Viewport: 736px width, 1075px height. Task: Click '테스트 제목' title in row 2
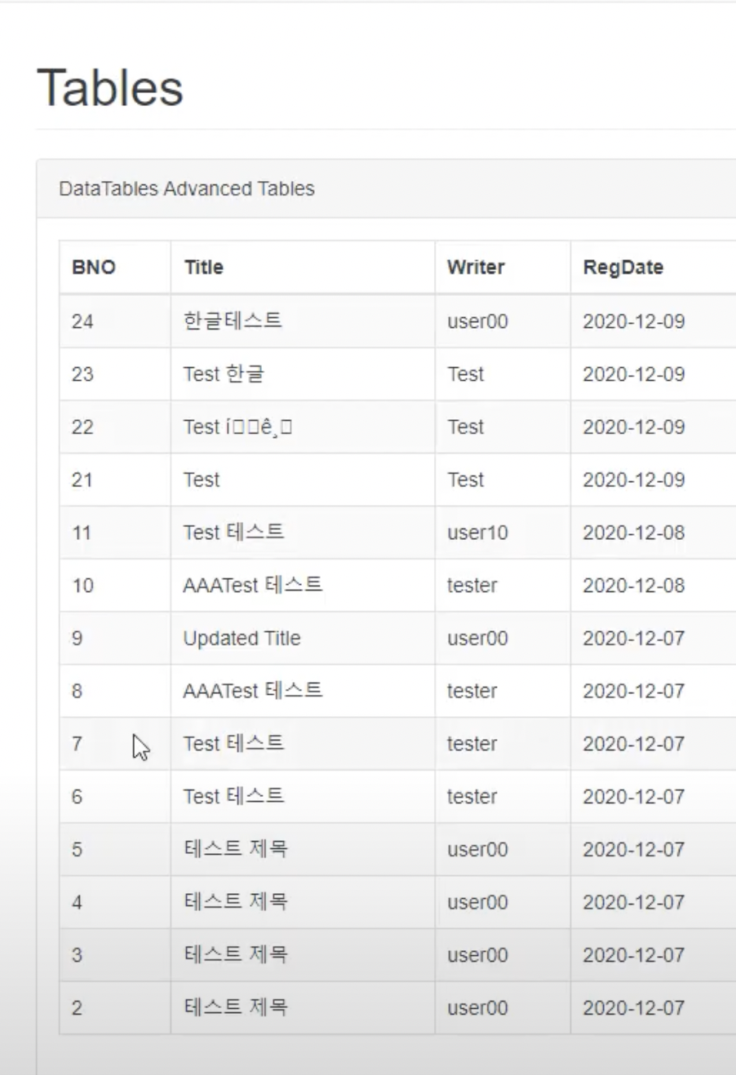(236, 1007)
